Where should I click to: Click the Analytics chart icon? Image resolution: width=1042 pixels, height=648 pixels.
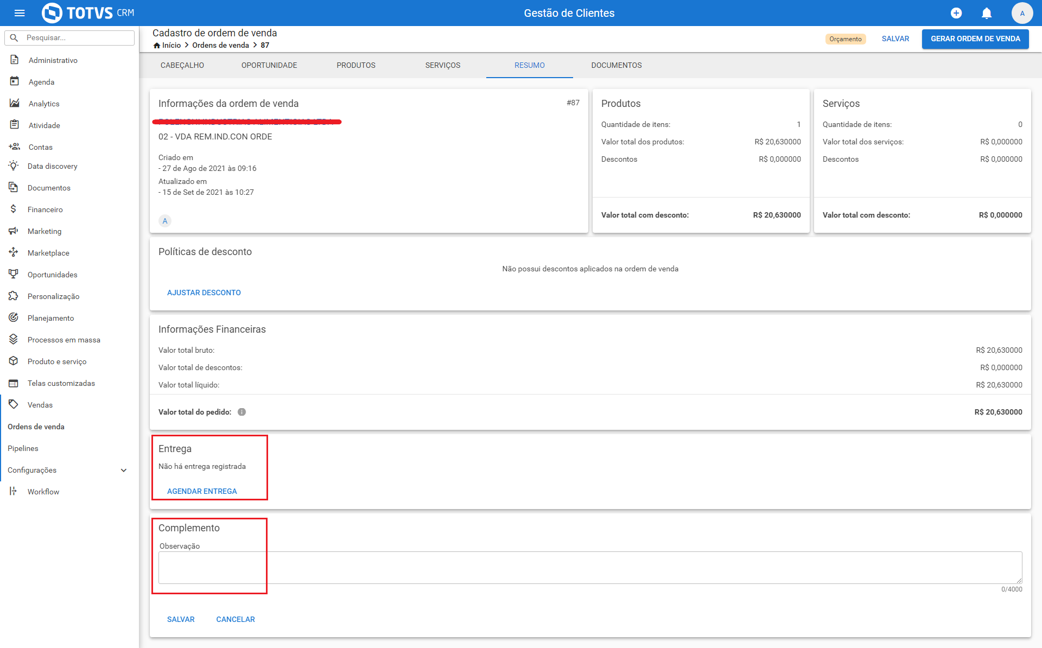pos(15,103)
